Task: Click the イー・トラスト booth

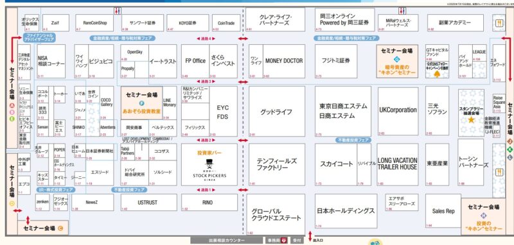Action: coord(163,61)
